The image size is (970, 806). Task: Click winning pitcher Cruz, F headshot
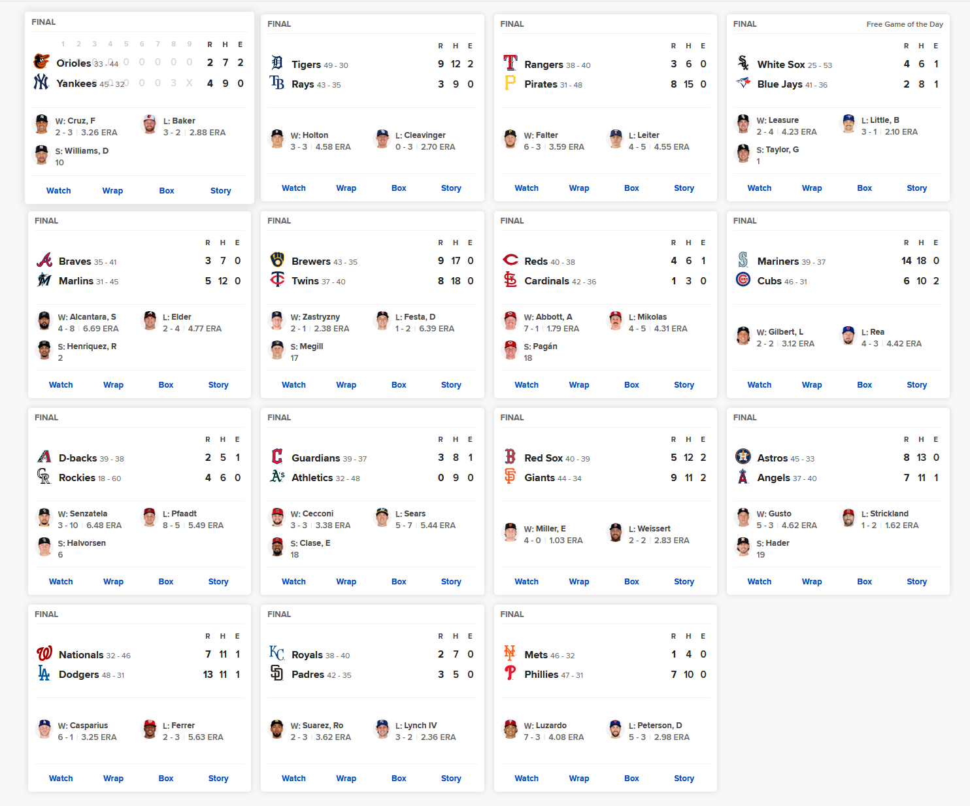(x=41, y=124)
